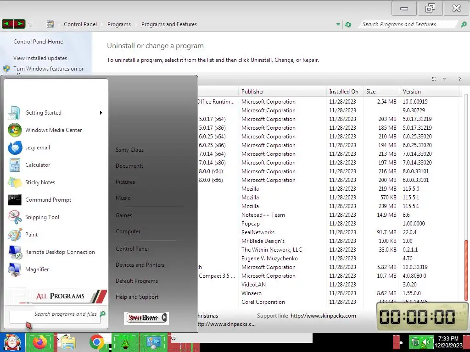Click View installed updates link
470x352 pixels.
pyautogui.click(x=40, y=58)
